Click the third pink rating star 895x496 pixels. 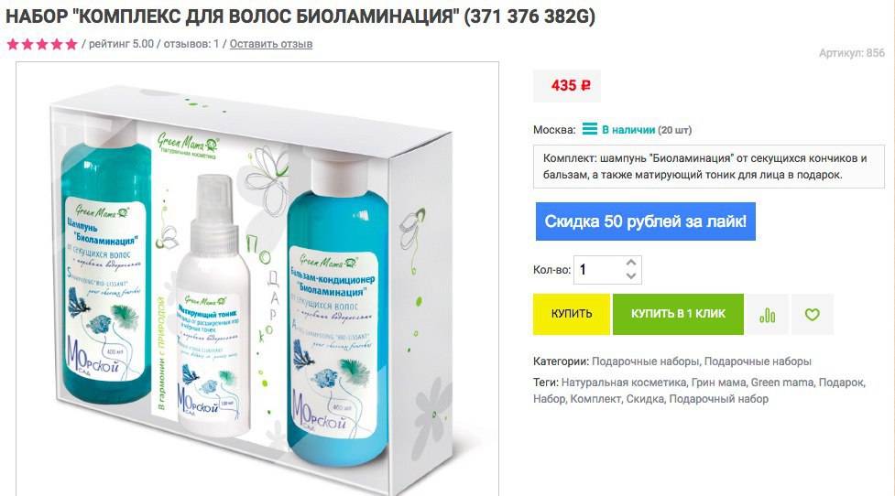(41, 44)
